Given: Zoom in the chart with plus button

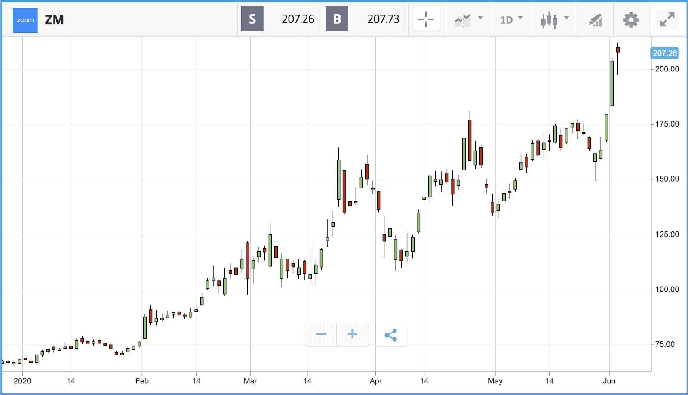Looking at the screenshot, I should point(353,334).
